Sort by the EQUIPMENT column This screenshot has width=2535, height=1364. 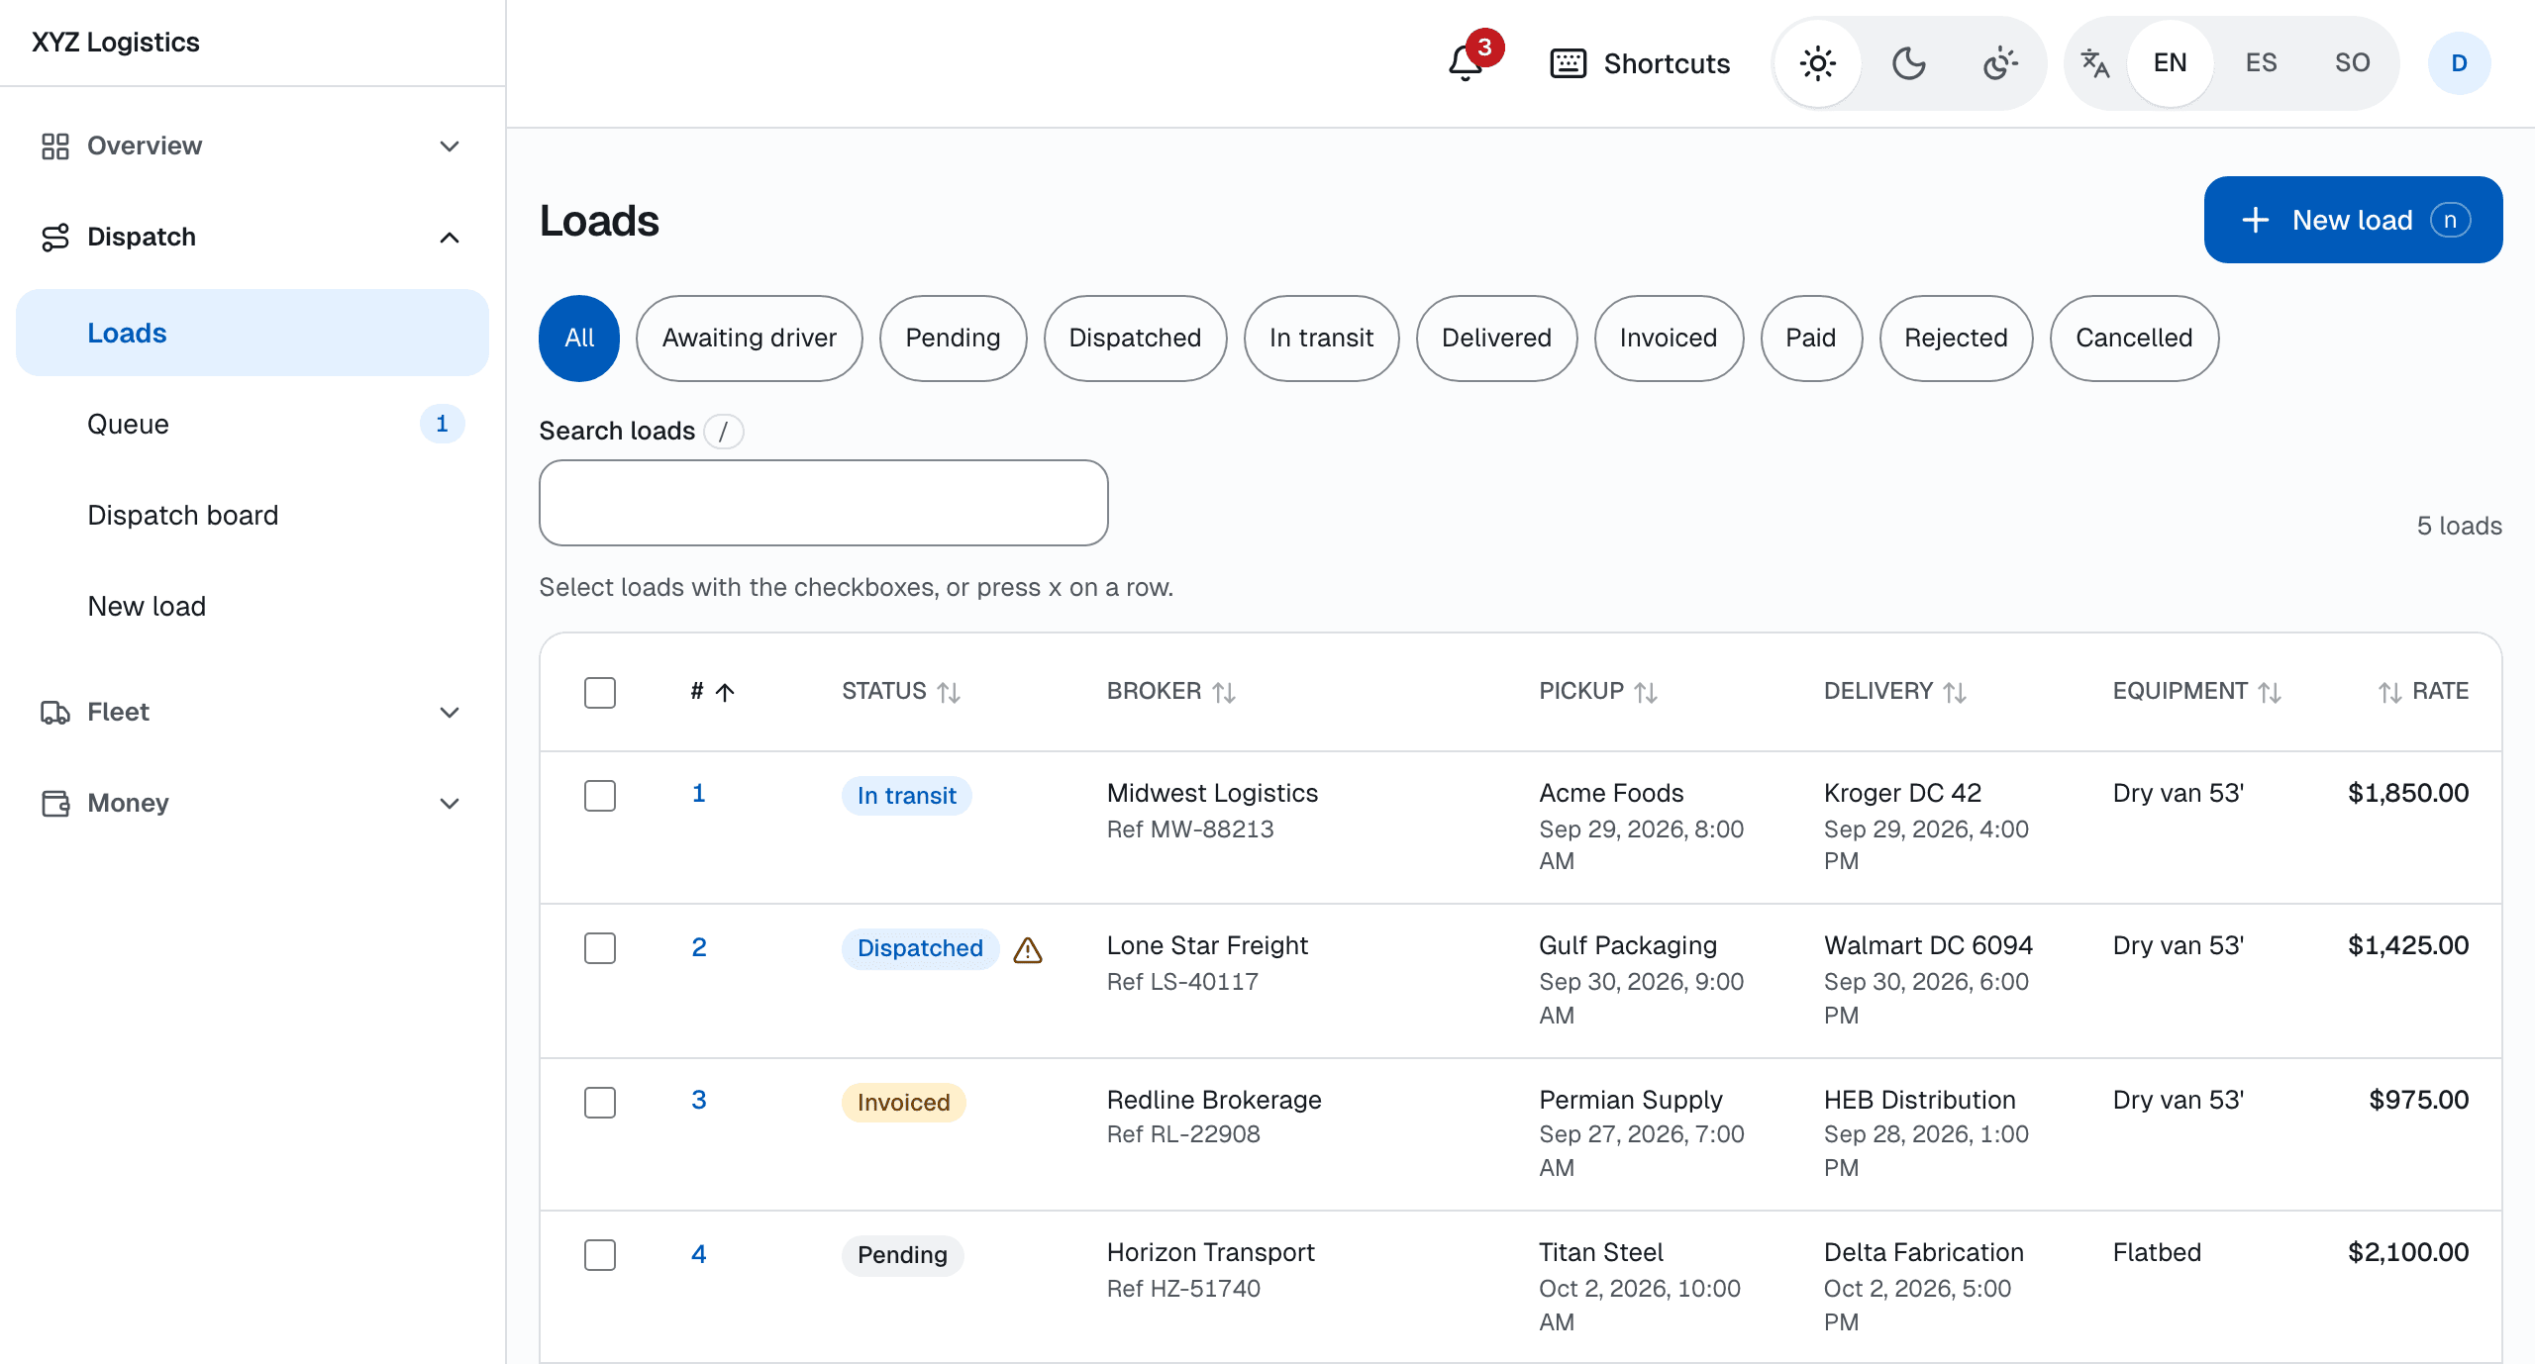[x=2197, y=692]
